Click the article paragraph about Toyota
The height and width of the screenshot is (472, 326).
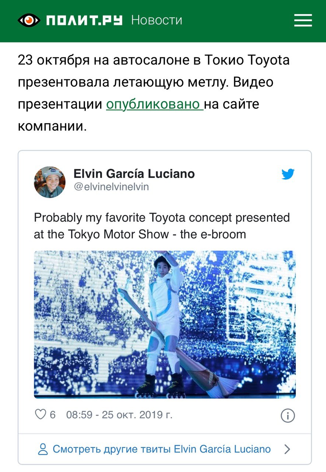point(154,93)
